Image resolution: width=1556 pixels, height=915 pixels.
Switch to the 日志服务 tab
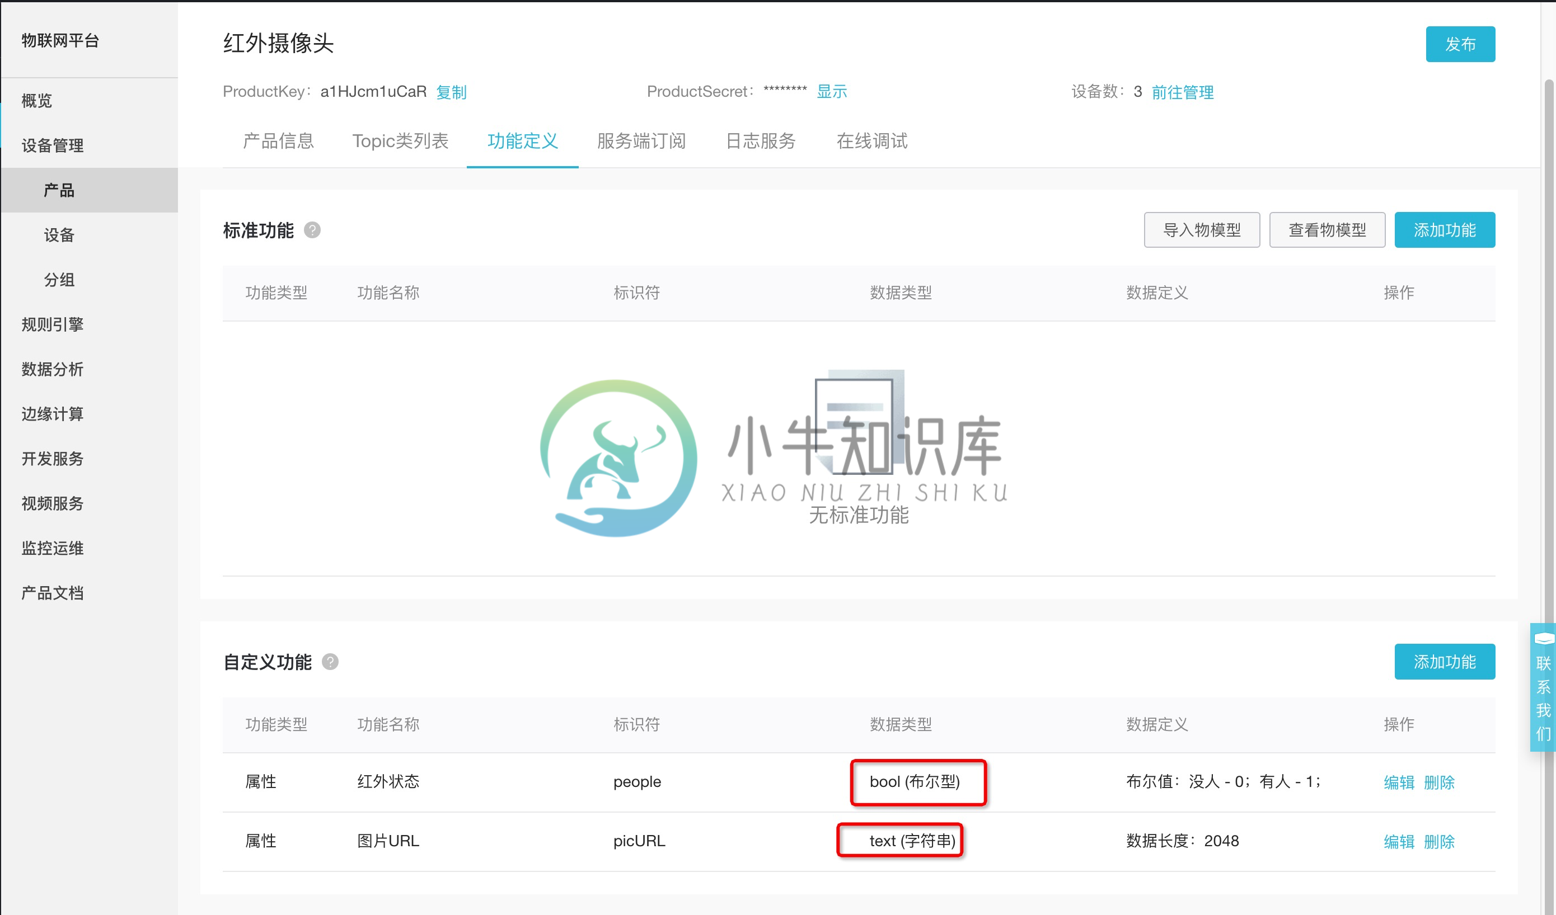click(761, 141)
